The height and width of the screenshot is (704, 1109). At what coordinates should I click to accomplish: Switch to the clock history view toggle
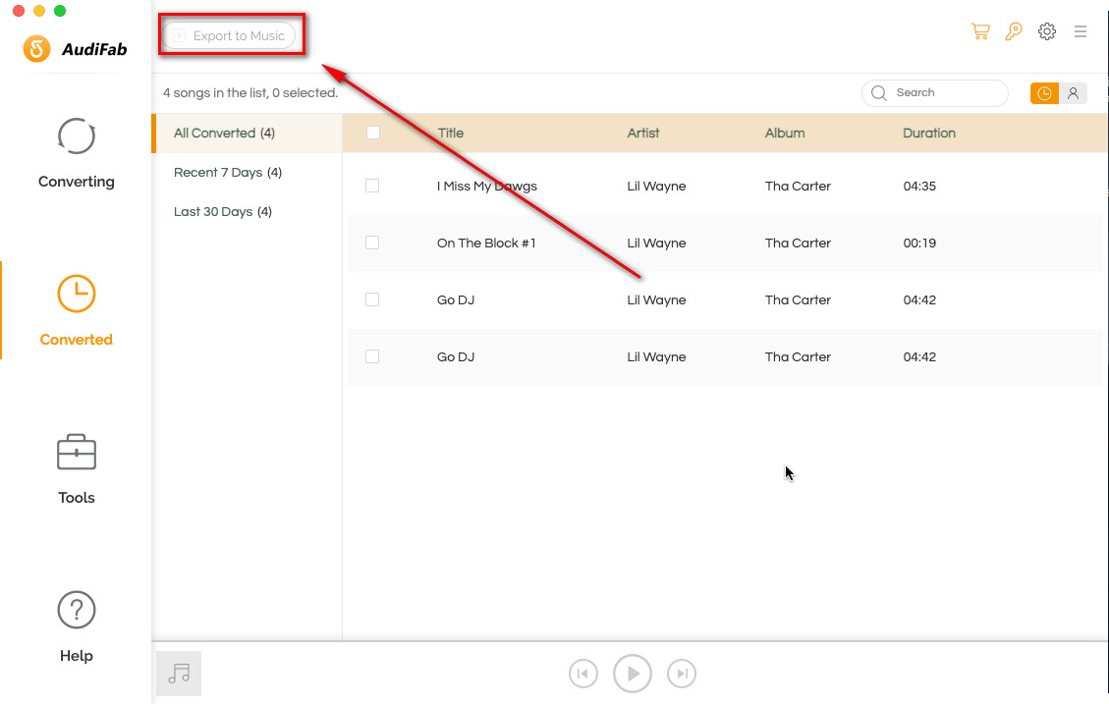coord(1044,93)
